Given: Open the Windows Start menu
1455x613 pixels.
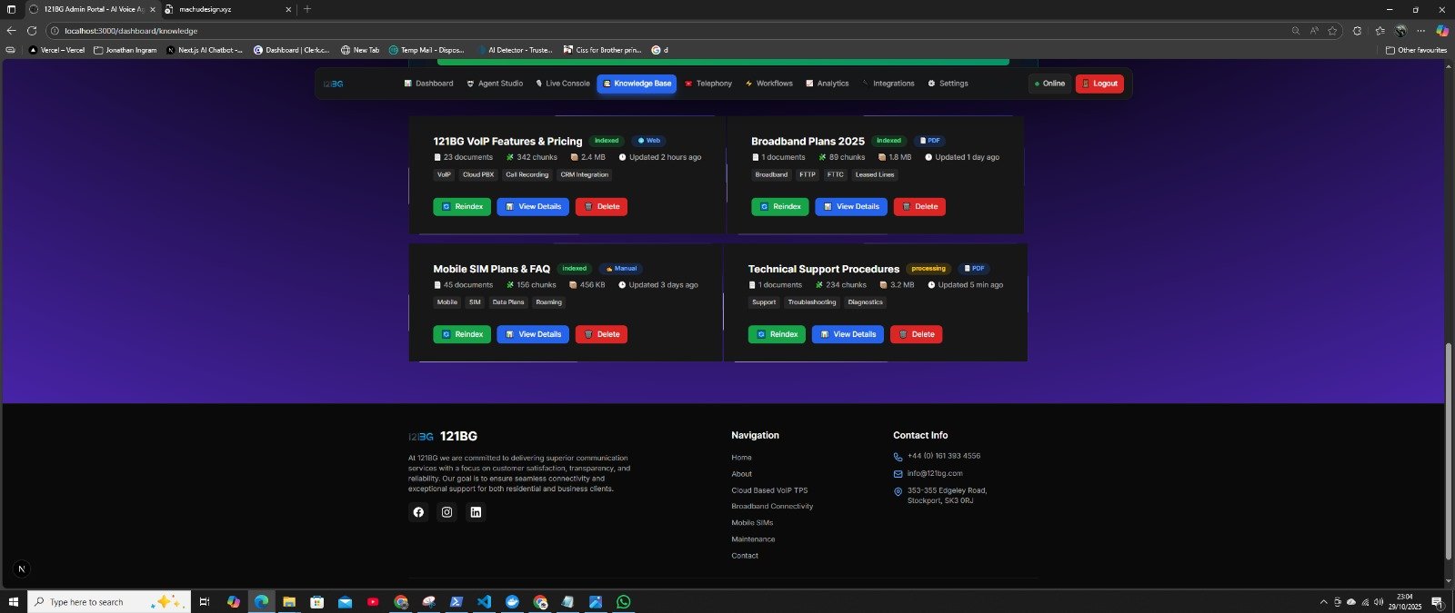Looking at the screenshot, I should 13,602.
